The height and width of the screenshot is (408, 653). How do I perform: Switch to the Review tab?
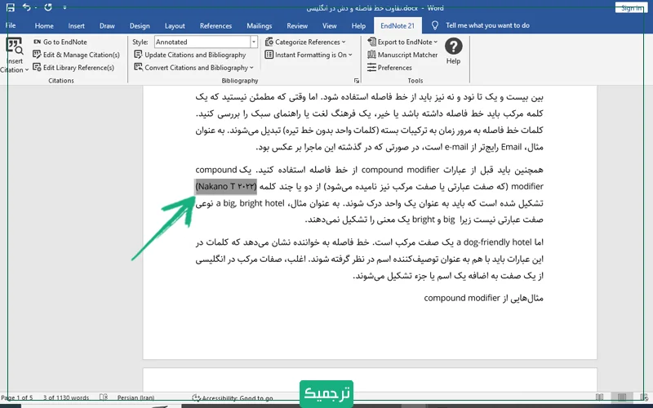point(297,26)
